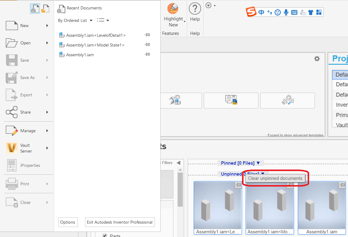Image resolution: width=348 pixels, height=237 pixels.
Task: Select Vault project in Projects list
Action: tap(340, 125)
